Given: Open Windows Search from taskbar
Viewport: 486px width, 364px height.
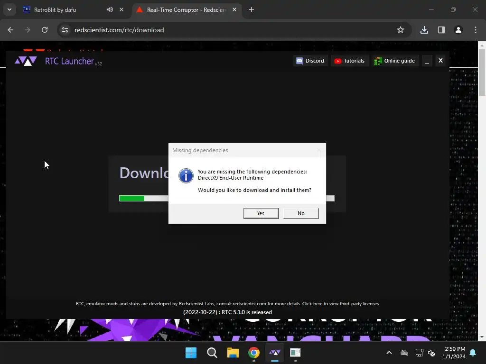Looking at the screenshot, I should point(212,353).
